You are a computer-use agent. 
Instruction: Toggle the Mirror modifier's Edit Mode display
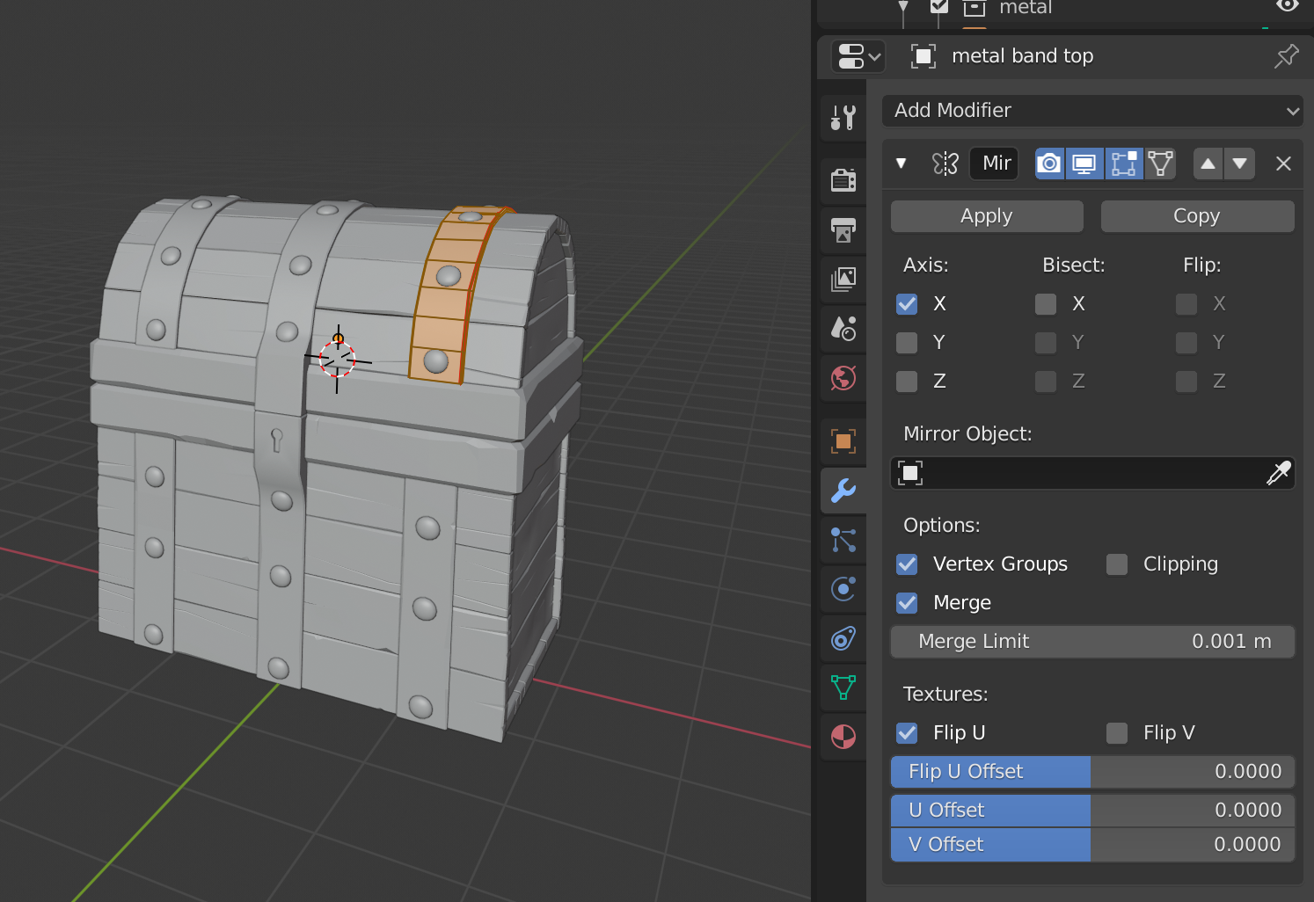tap(1124, 164)
